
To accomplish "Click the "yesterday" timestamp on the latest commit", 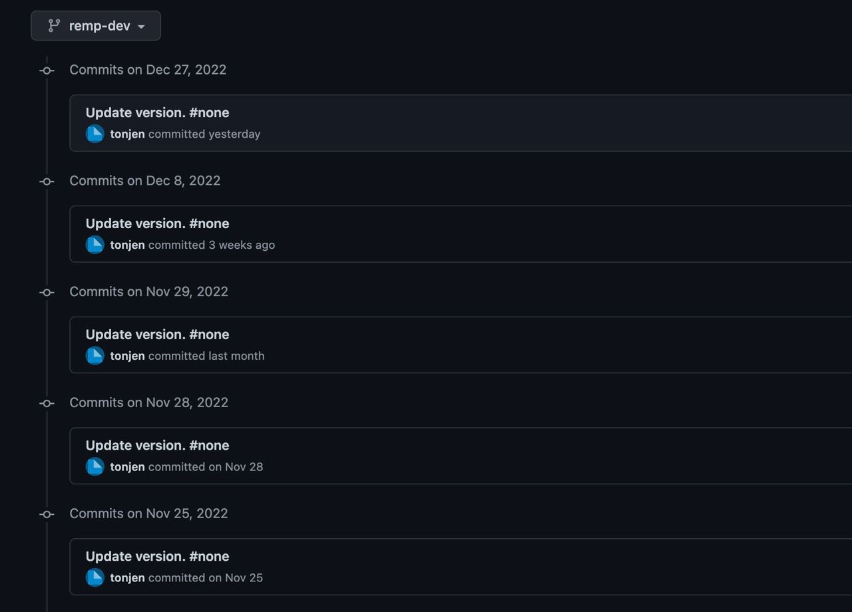I will point(234,134).
